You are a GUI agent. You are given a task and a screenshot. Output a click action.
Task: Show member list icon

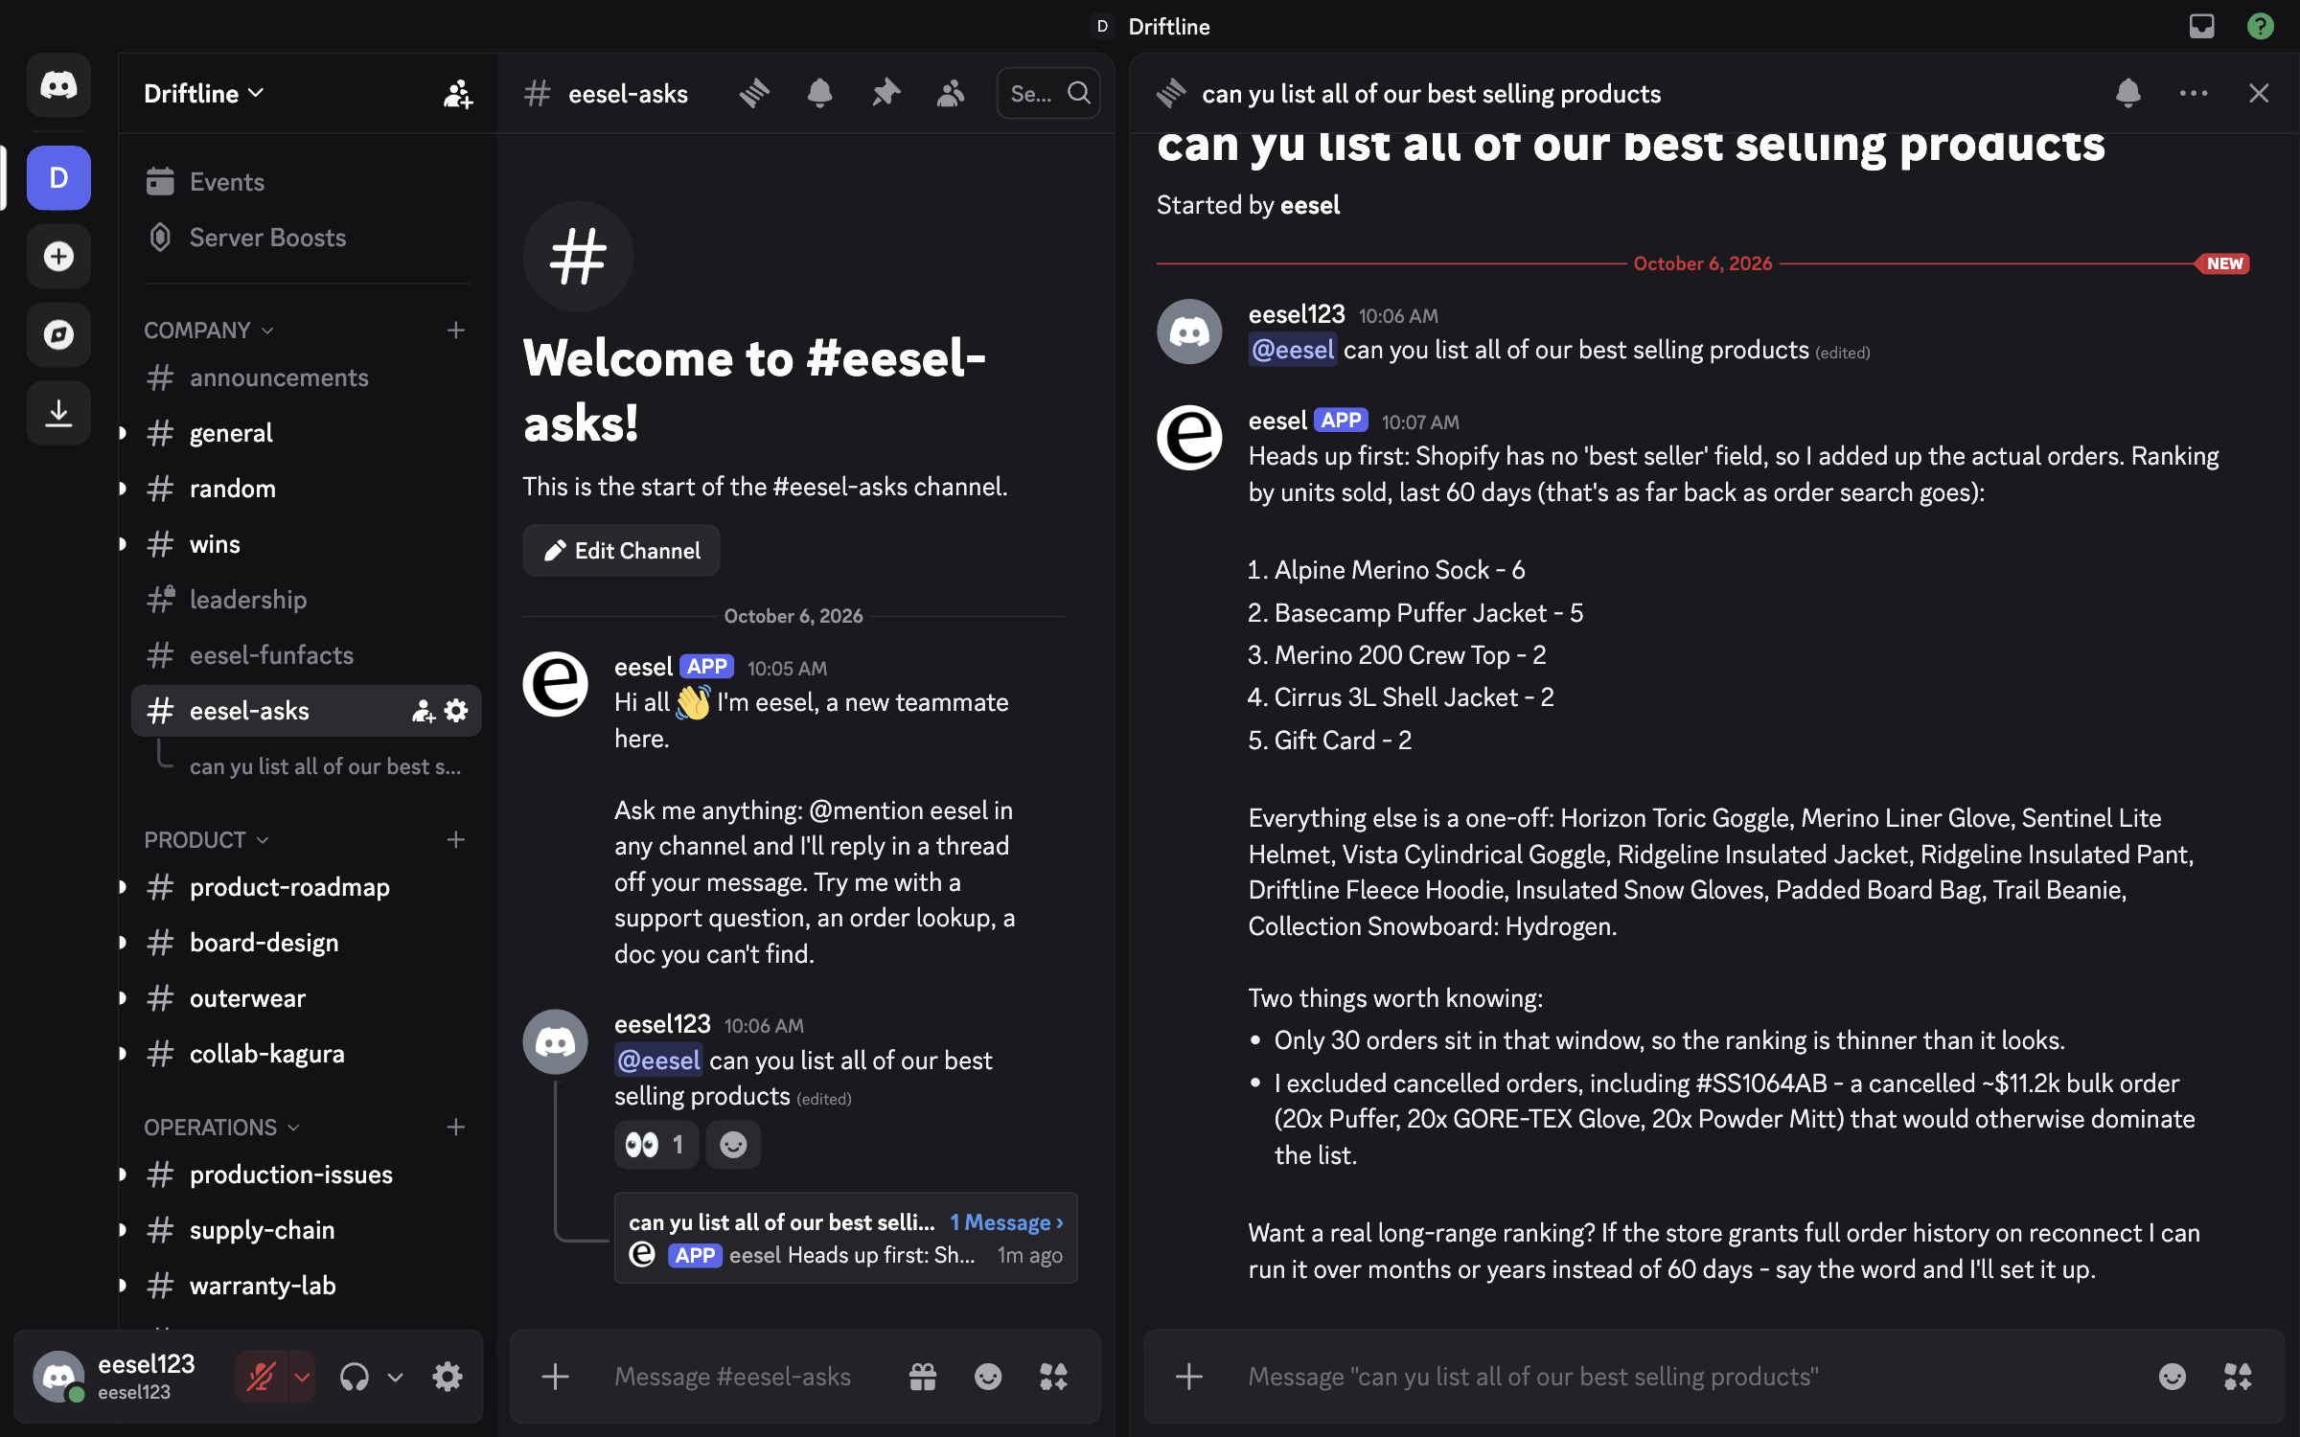point(951,94)
